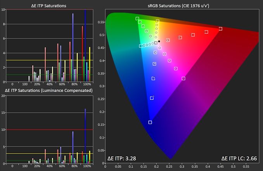Click the 100% green target square on the CIE diagram
Screen dimensions: 263x171
pos(137,19)
